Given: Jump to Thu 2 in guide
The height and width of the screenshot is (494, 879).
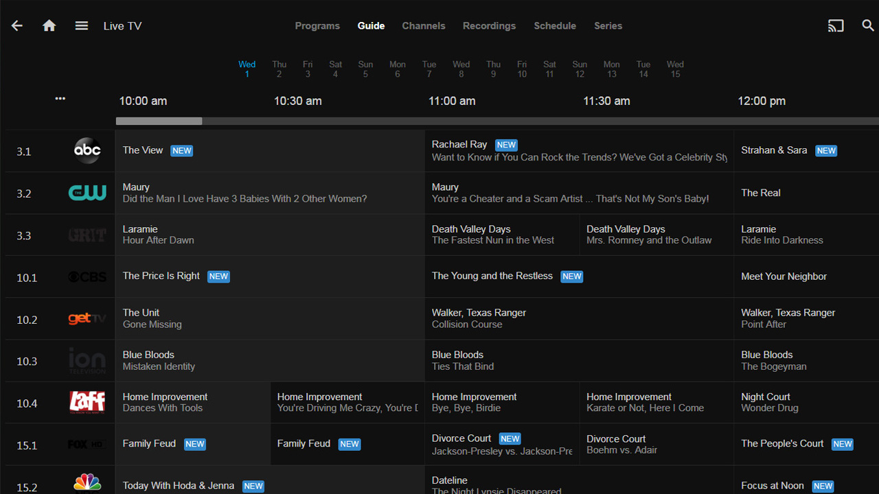Looking at the screenshot, I should (x=279, y=69).
